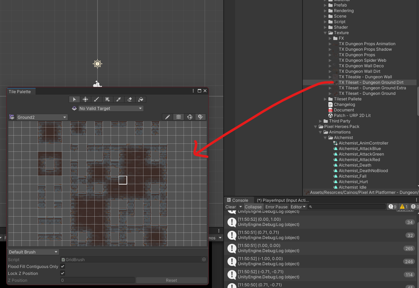
Task: Expand the FX folder
Action: point(330,38)
